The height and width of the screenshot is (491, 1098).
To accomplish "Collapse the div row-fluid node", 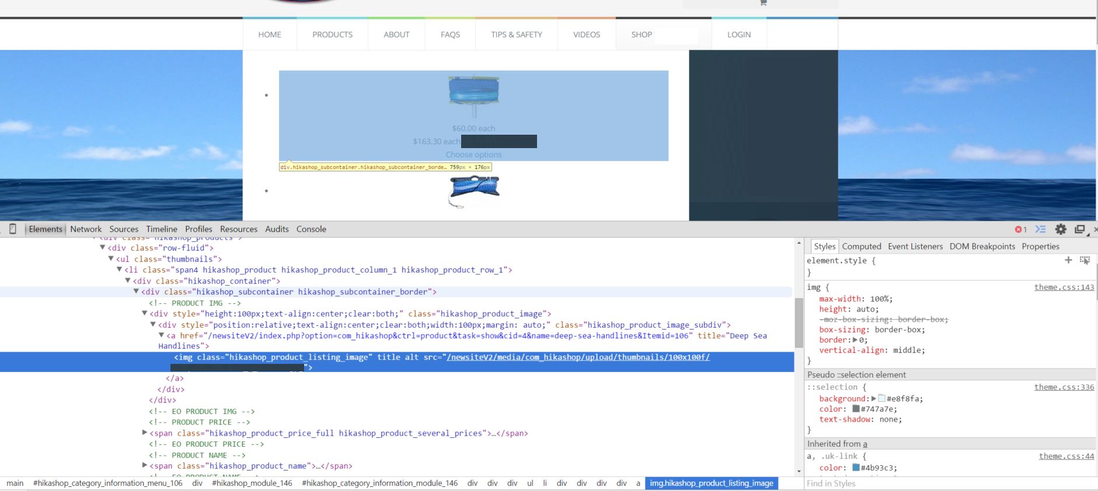I will (103, 248).
